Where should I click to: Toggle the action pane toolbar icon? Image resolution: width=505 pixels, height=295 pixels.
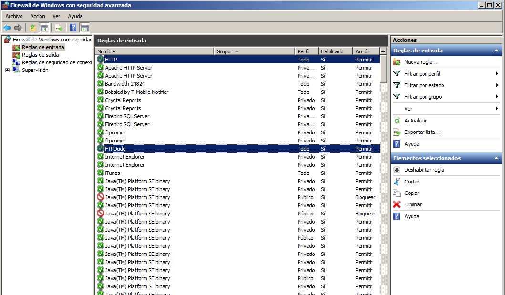coord(85,28)
